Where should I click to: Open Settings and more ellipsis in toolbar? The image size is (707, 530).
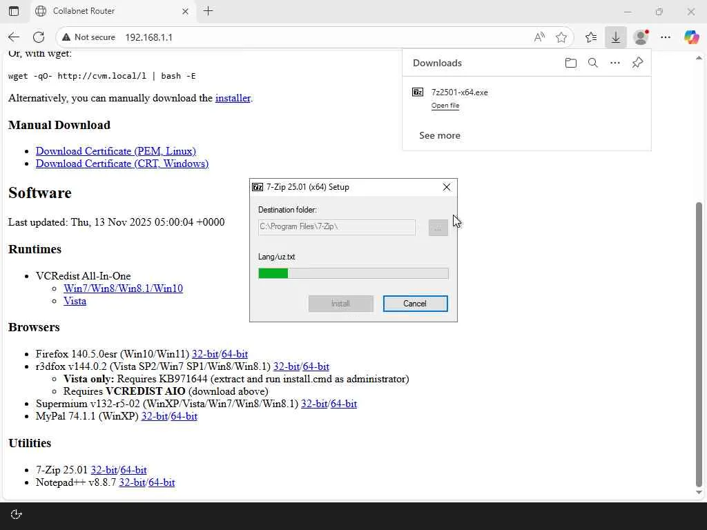click(x=666, y=37)
